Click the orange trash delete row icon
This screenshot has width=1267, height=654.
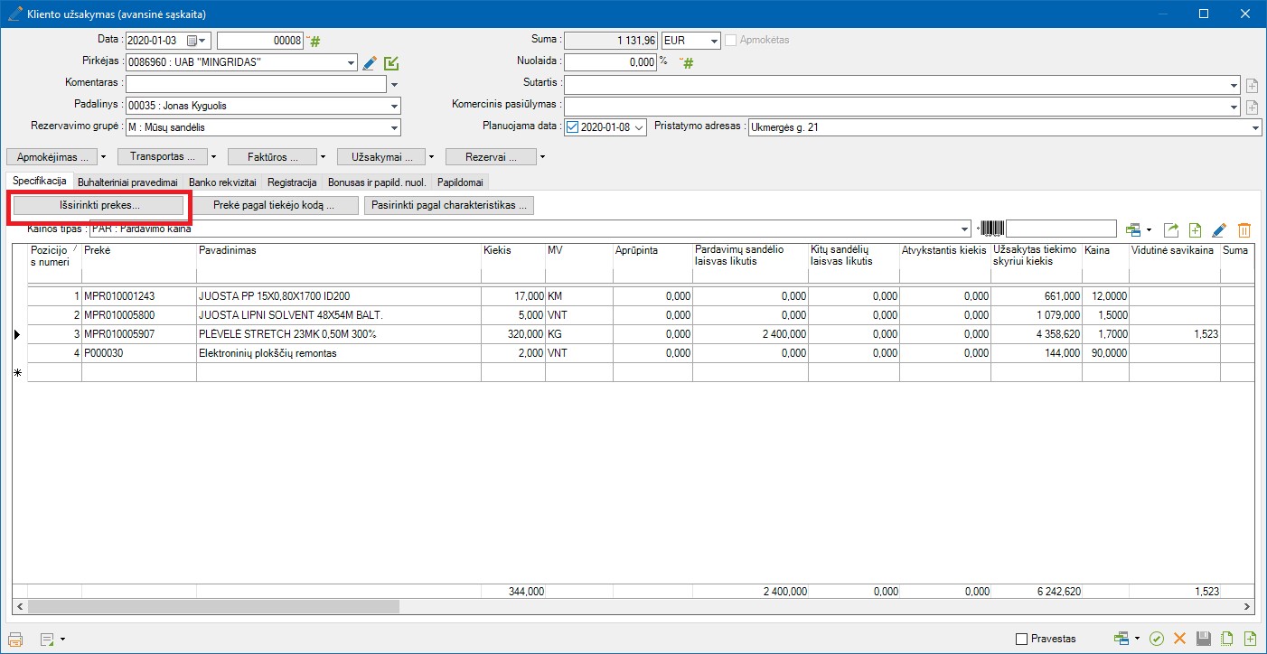coord(1244,230)
